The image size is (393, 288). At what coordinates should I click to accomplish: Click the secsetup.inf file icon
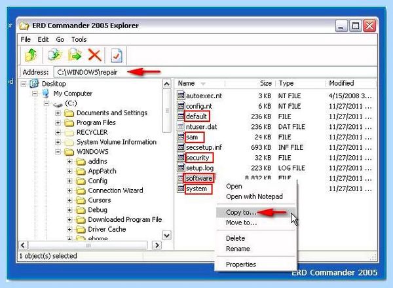[x=181, y=147]
